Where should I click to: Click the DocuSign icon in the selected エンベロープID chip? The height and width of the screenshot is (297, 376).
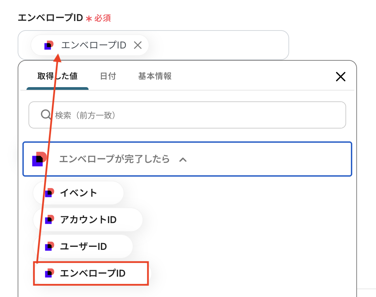49,45
